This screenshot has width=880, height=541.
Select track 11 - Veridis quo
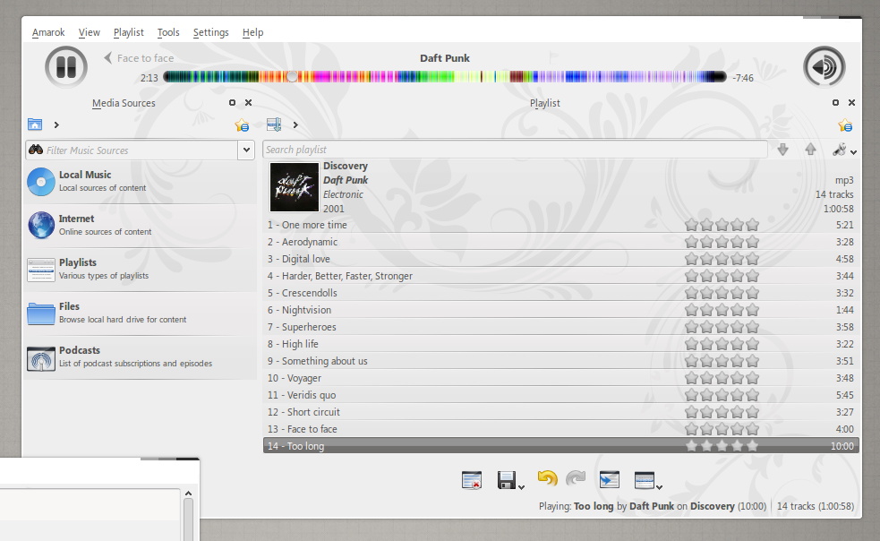pyautogui.click(x=560, y=395)
